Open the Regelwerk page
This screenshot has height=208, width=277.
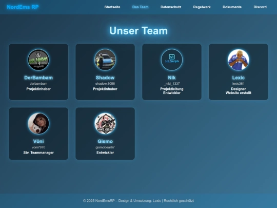point(202,7)
